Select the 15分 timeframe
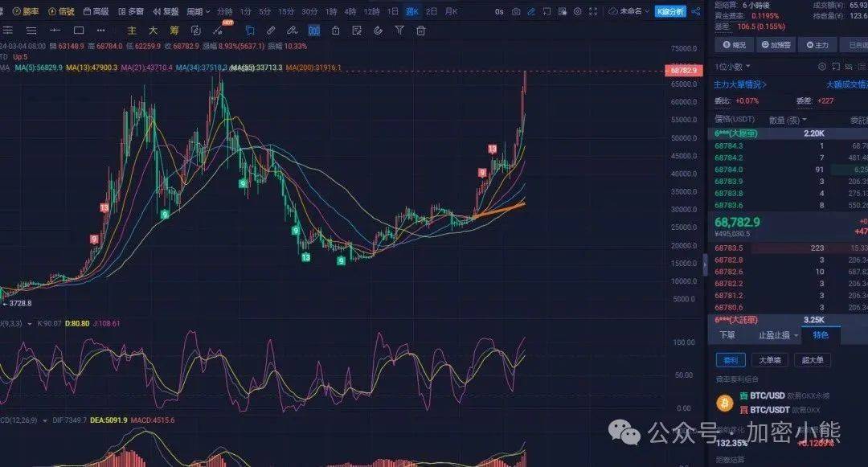This screenshot has width=868, height=467. (x=285, y=11)
